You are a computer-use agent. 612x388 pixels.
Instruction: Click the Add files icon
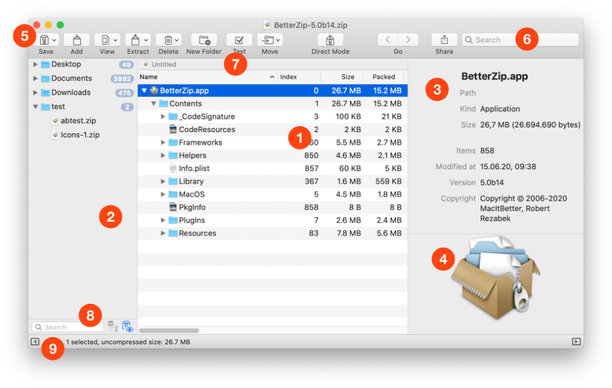click(x=76, y=38)
